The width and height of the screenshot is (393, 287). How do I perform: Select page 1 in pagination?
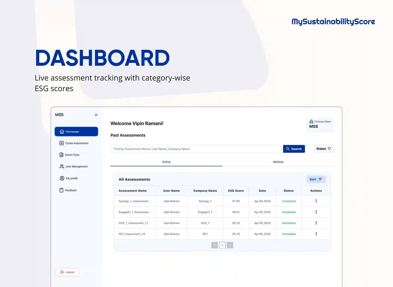click(222, 245)
